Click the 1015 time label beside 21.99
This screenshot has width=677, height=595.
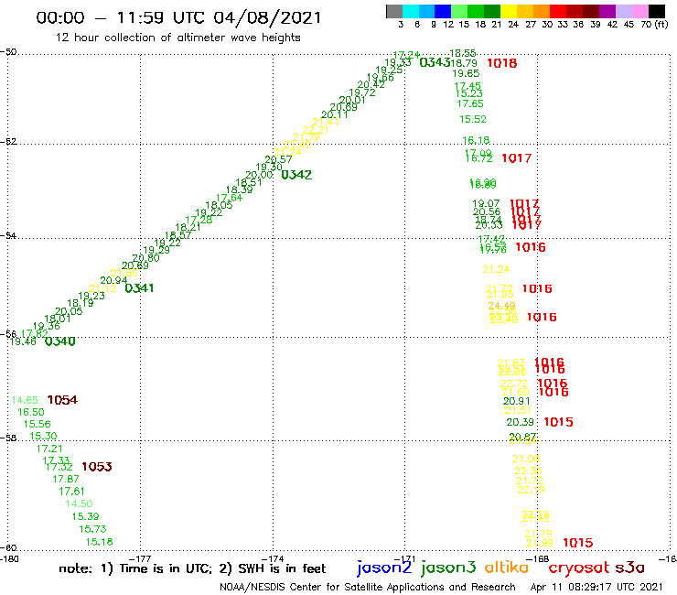578,543
